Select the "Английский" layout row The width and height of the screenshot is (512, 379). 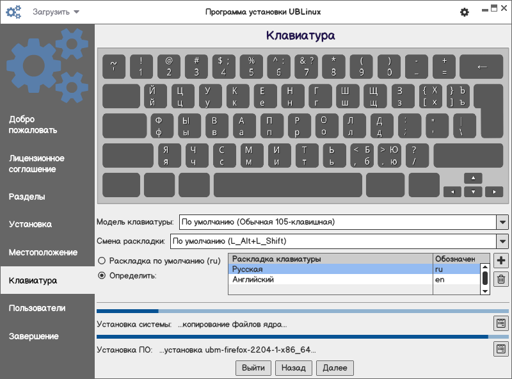(x=330, y=280)
